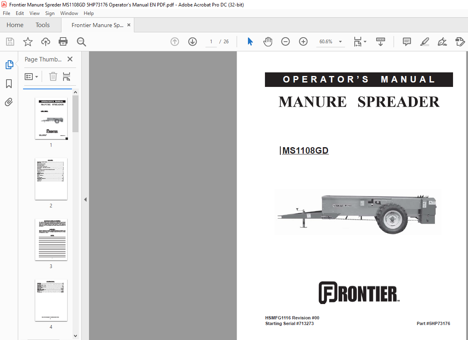This screenshot has width=468, height=340.
Task: Go to next page arrow
Action: [x=193, y=42]
